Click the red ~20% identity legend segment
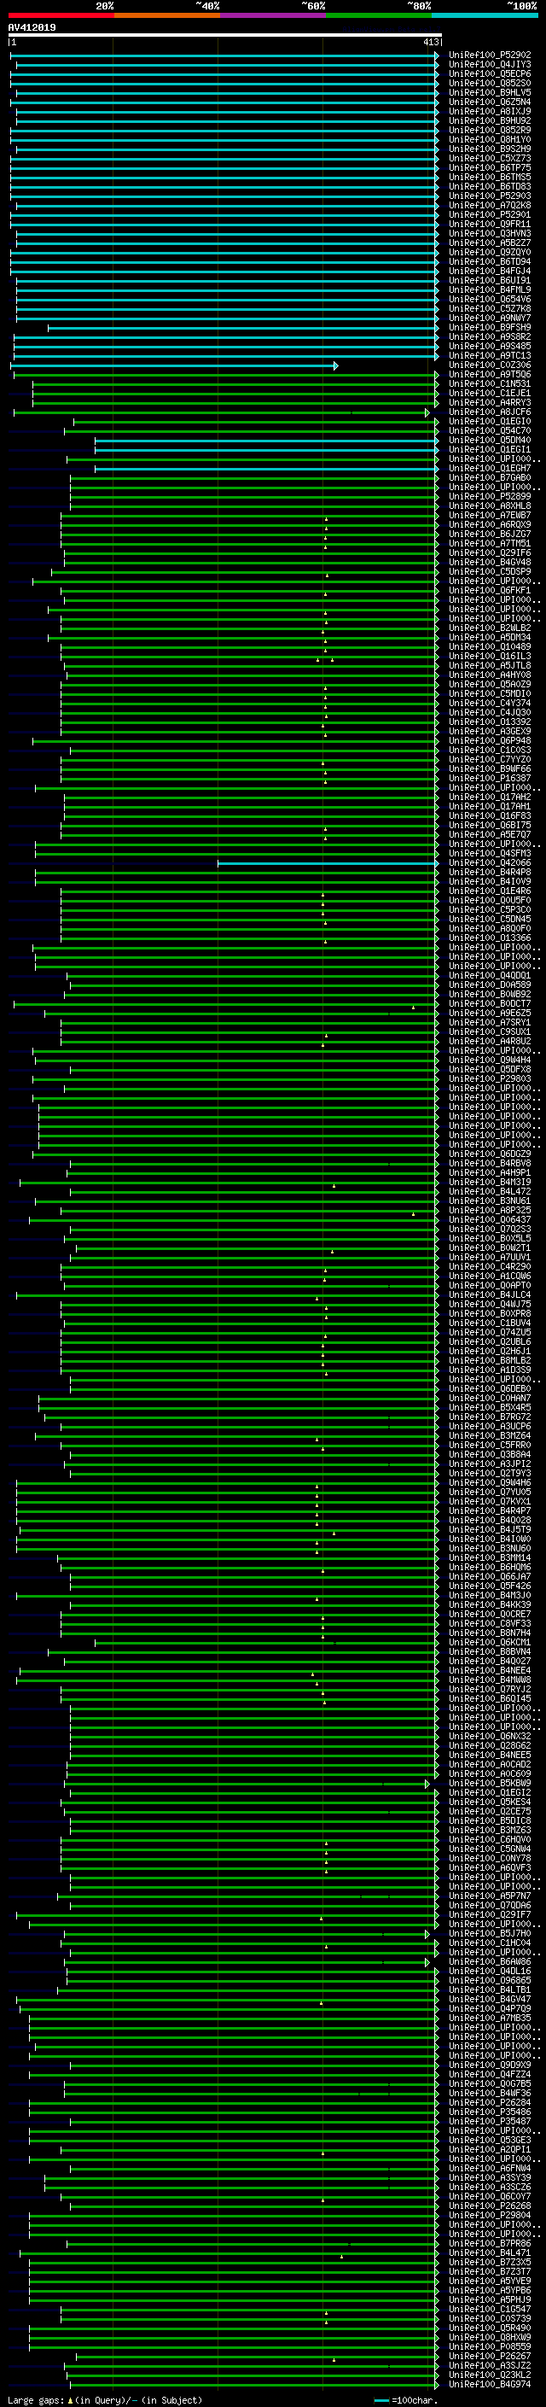The height and width of the screenshot is (2407, 546). pyautogui.click(x=61, y=15)
